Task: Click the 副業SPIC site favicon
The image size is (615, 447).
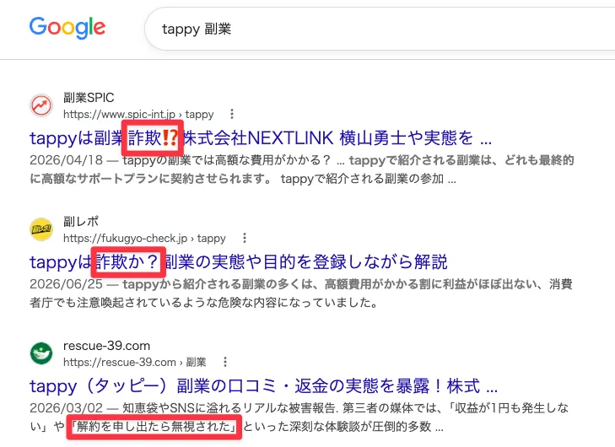Action: tap(41, 105)
